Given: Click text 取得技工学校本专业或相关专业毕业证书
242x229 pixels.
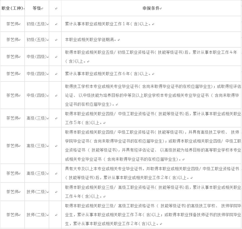Looking at the screenshot, I should tap(102, 86).
